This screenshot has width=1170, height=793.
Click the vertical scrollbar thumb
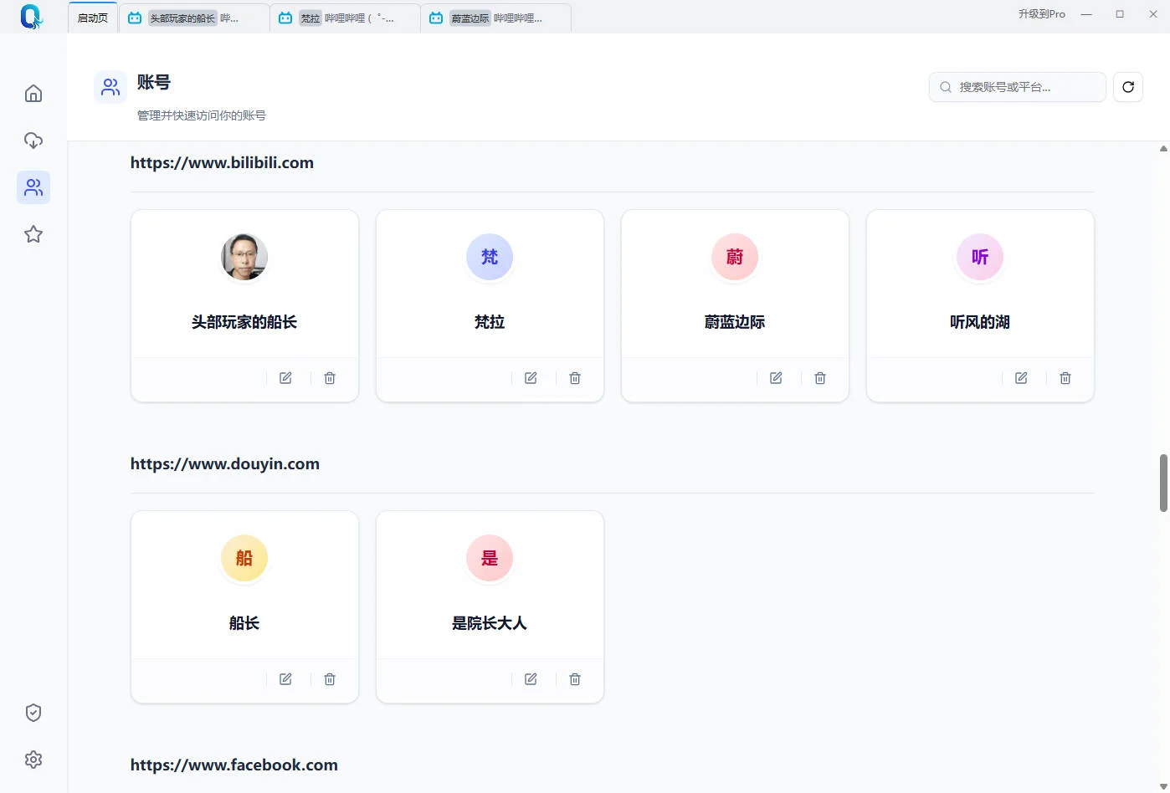[1163, 483]
